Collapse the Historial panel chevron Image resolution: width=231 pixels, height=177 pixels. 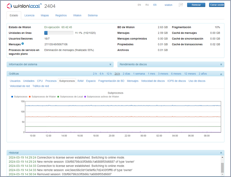click(221, 153)
